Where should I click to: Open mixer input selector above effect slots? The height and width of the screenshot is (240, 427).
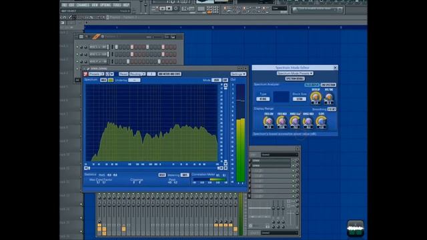coord(280,155)
